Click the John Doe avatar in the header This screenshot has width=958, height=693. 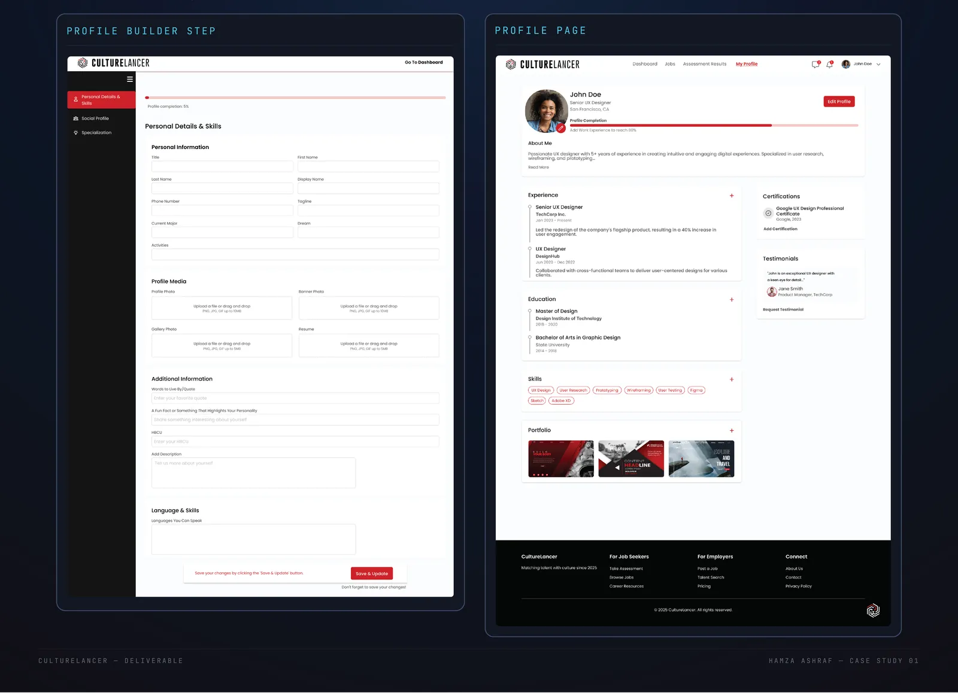(x=846, y=64)
